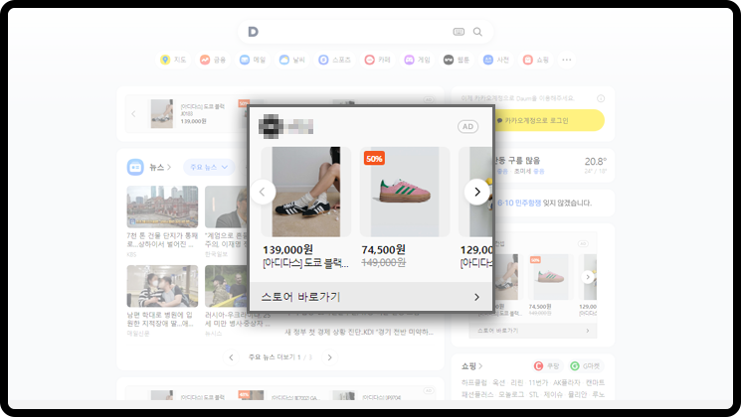Open the 스포츠 (sports) shortcut
The image size is (741, 417).
[x=334, y=60]
